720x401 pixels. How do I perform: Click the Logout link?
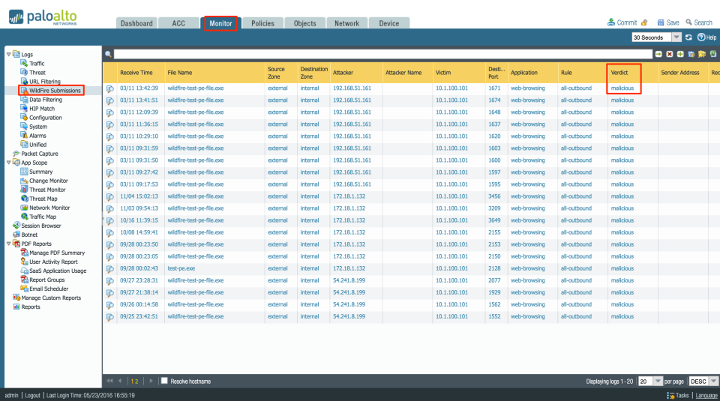tap(31, 395)
